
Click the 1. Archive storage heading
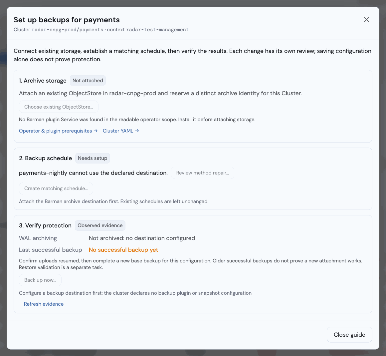43,81
